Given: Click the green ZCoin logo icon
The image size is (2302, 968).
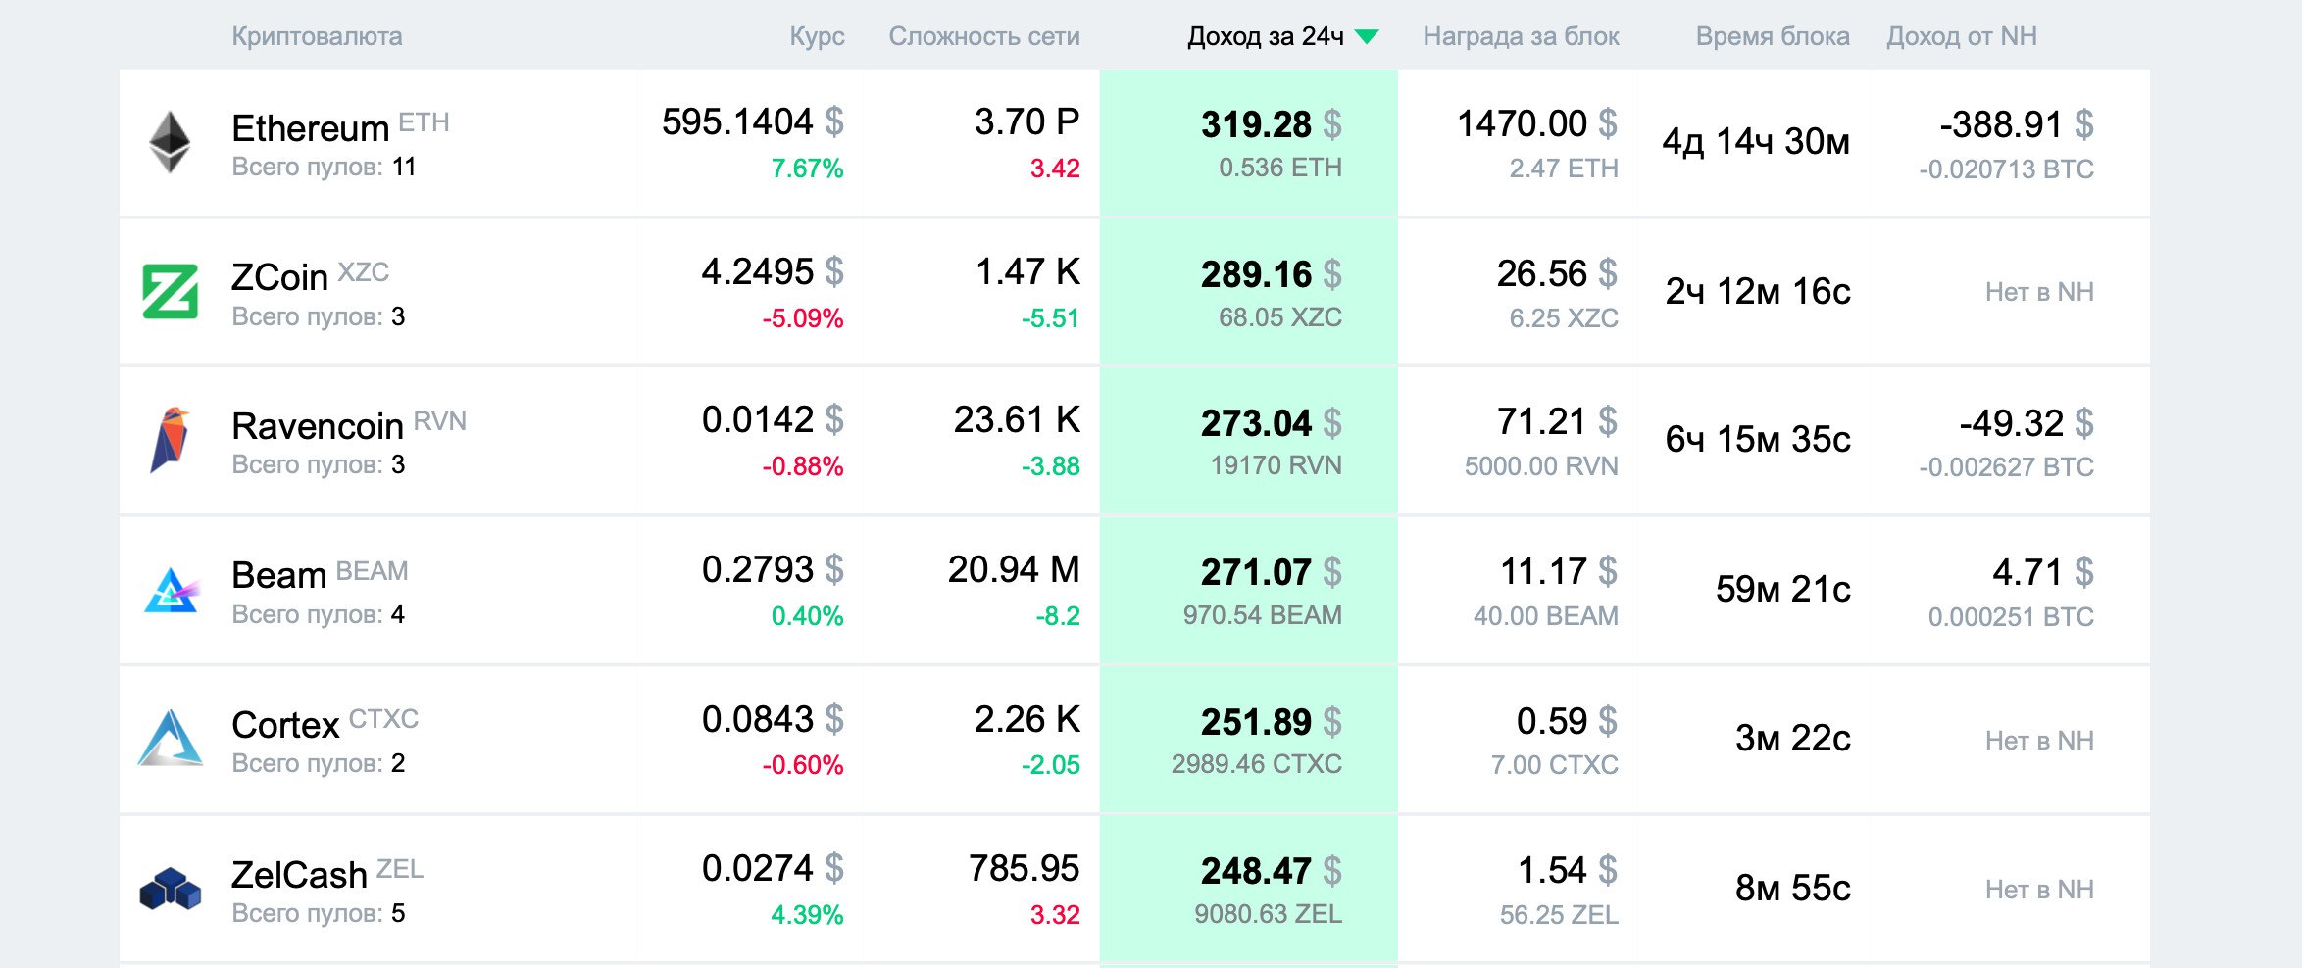Looking at the screenshot, I should (x=171, y=292).
